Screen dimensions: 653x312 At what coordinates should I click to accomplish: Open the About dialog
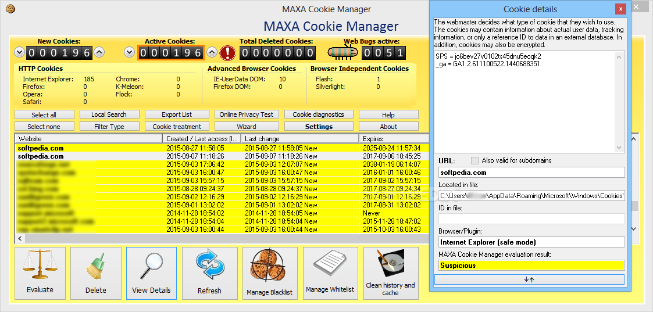click(x=388, y=127)
